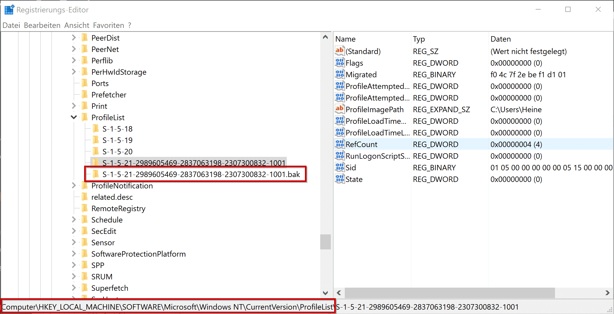Click the tree scrollbar up arrow
This screenshot has width=614, height=314.
[325, 37]
